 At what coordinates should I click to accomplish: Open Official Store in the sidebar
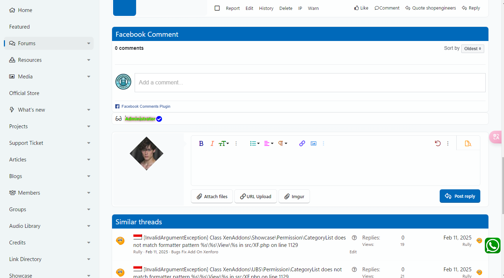pyautogui.click(x=24, y=93)
